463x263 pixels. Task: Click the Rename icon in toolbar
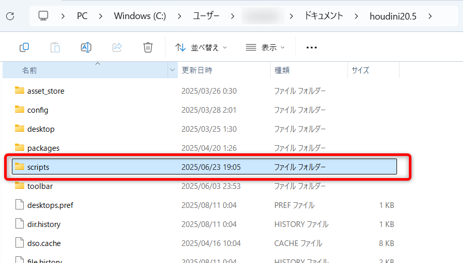(86, 47)
